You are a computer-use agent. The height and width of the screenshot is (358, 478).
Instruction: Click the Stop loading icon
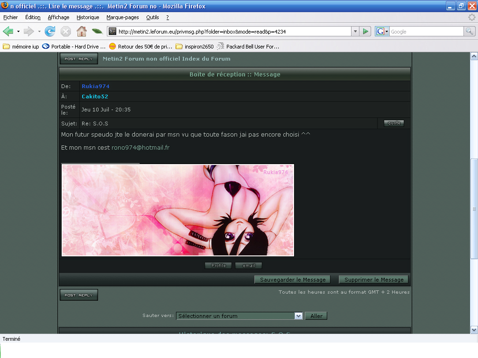point(65,31)
